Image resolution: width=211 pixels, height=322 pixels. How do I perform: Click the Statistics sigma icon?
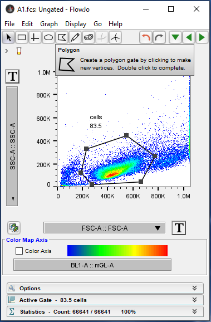tap(12, 312)
